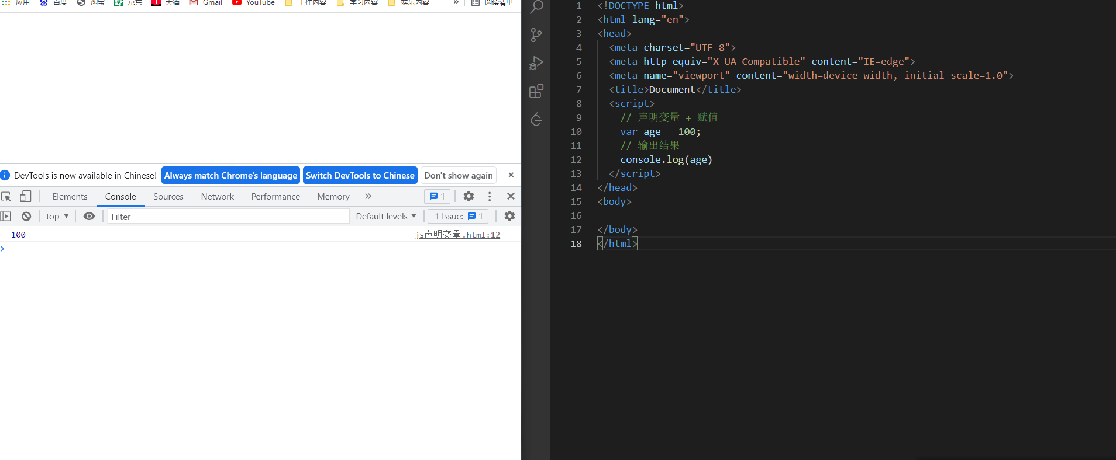Focus the console Filter input

(229, 217)
